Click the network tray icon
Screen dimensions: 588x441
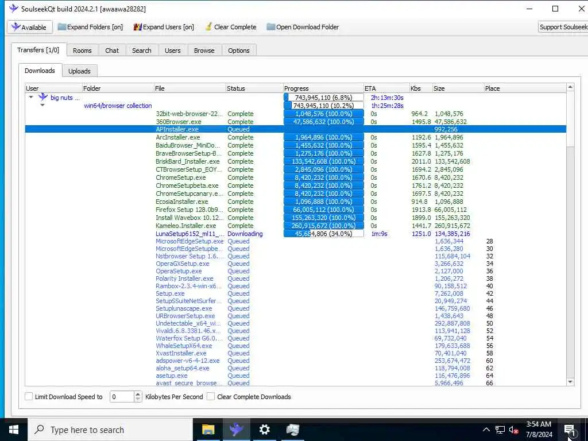coord(500,430)
